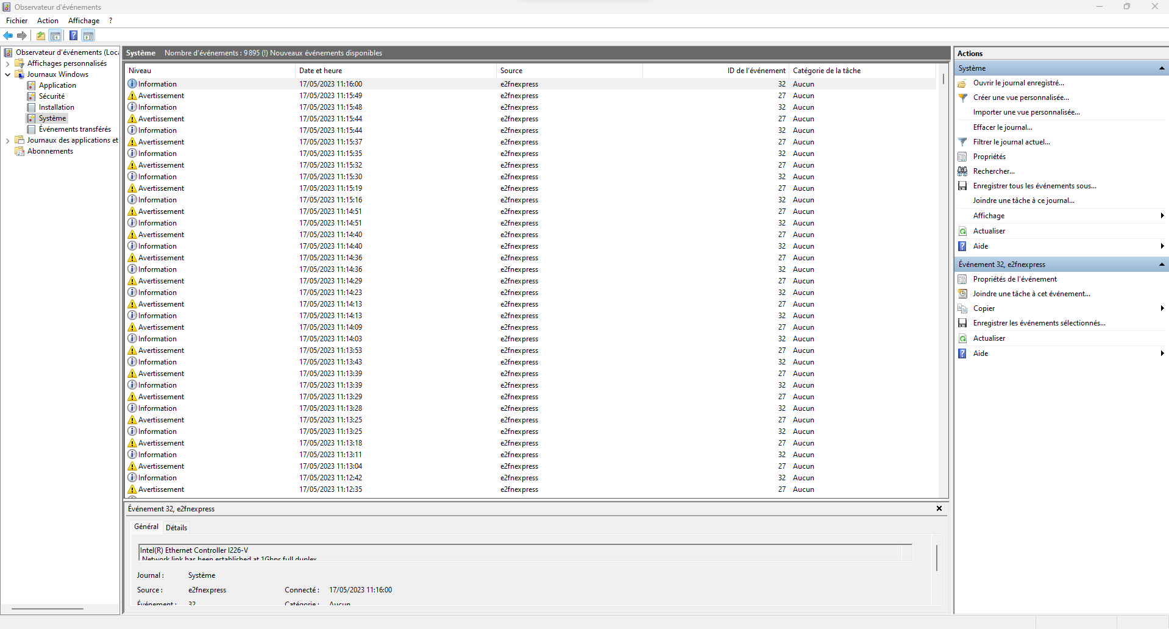Click the blue Help toolbar icon
This screenshot has height=629, width=1169.
tap(73, 36)
